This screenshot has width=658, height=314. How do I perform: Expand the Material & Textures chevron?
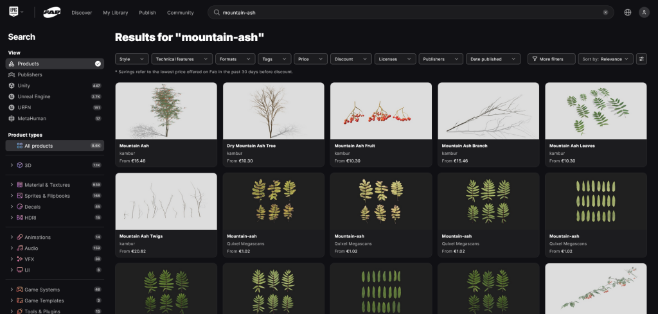pos(12,185)
